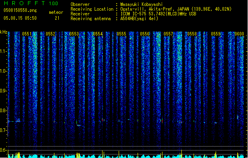Select the filename 0508150550.png

tap(20, 10)
